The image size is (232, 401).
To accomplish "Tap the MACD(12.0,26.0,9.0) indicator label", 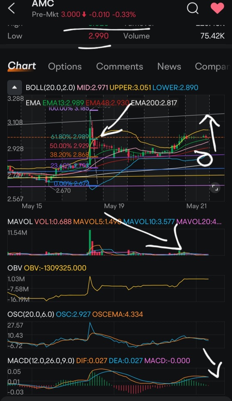I will (41, 360).
